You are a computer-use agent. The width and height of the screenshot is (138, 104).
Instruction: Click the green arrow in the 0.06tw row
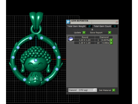coord(111,43)
